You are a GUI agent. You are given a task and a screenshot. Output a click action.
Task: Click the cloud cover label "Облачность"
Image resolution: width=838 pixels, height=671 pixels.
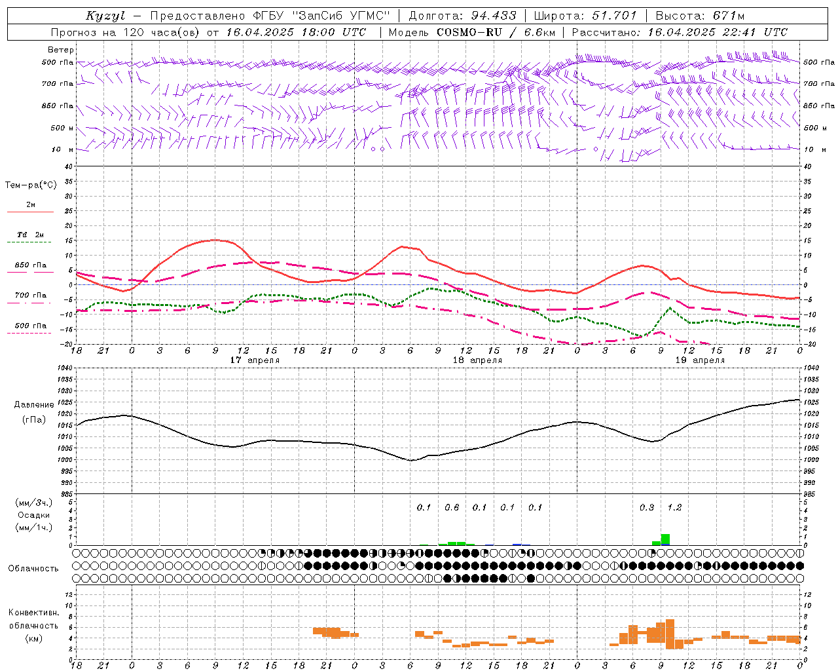[x=33, y=569]
